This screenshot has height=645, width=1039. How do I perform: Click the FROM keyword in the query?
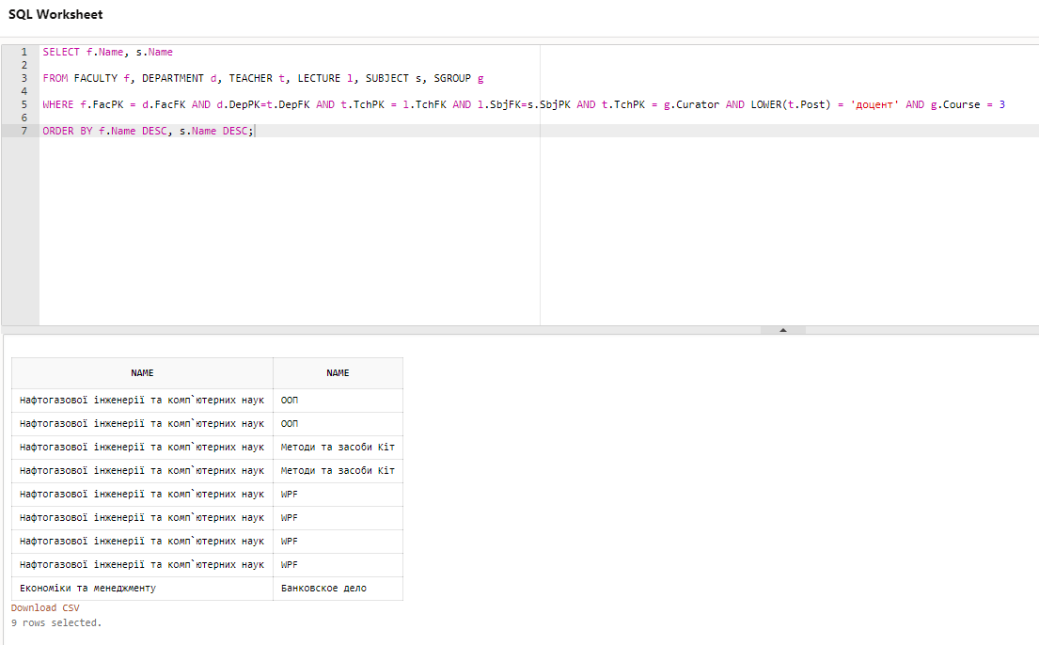[x=55, y=79]
